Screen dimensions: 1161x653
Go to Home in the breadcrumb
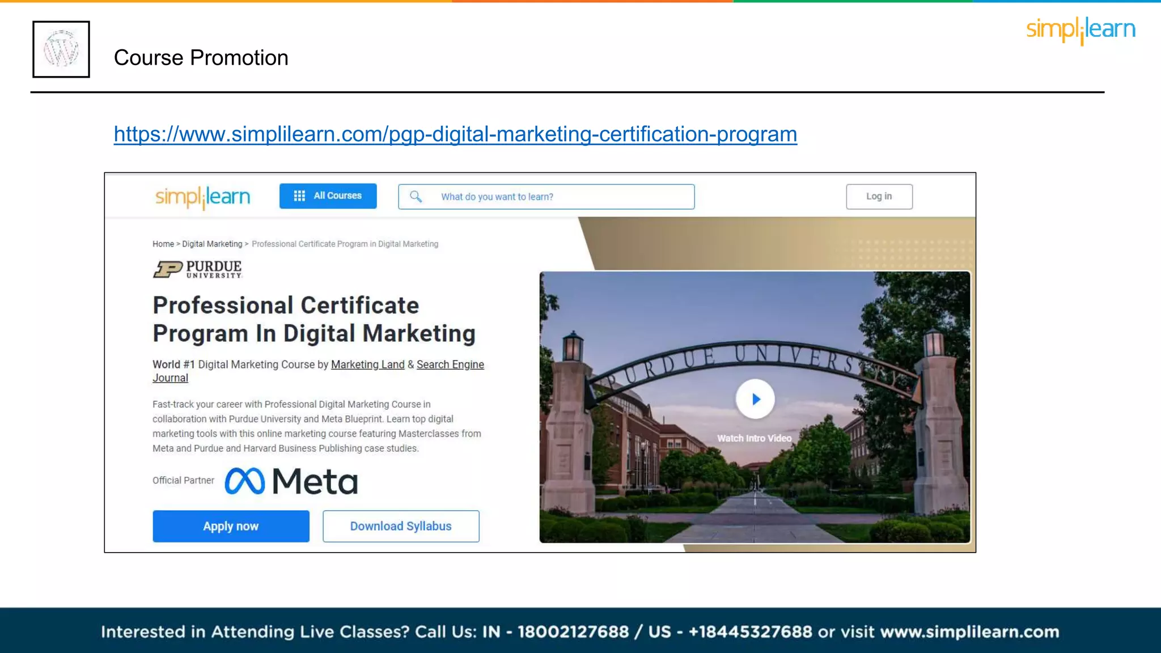(163, 244)
